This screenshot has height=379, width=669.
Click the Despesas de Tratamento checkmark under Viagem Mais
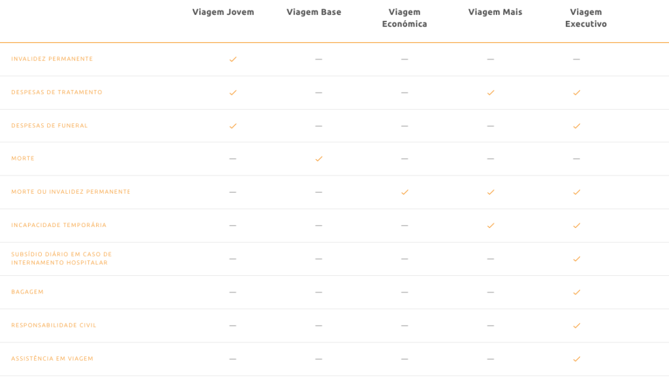pos(491,93)
